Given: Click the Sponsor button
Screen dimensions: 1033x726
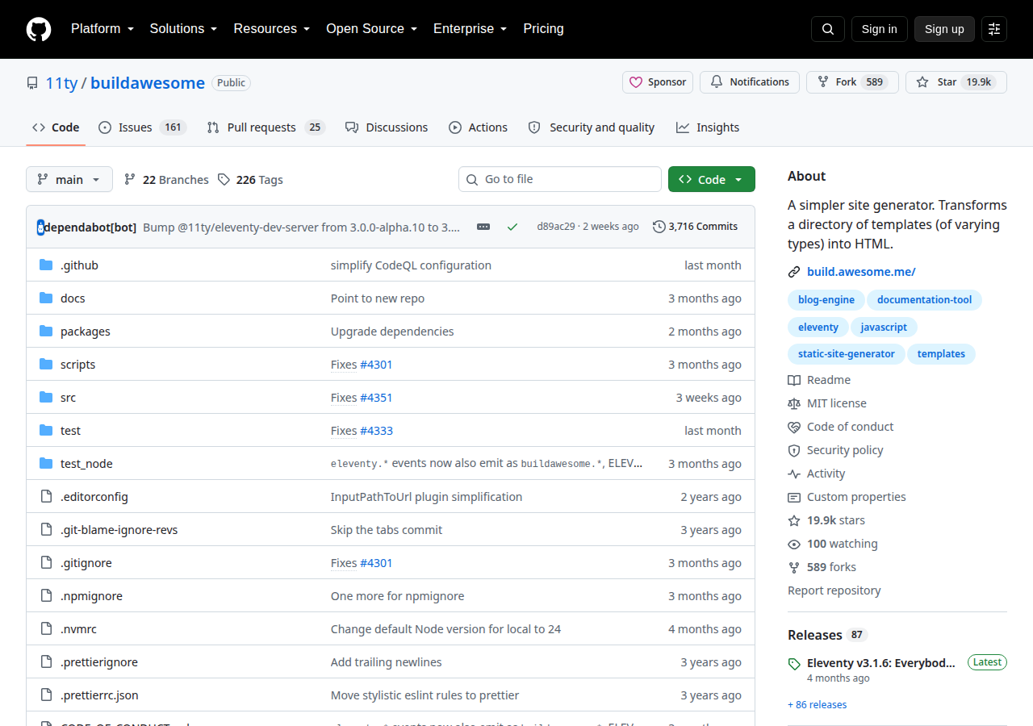Looking at the screenshot, I should [658, 82].
